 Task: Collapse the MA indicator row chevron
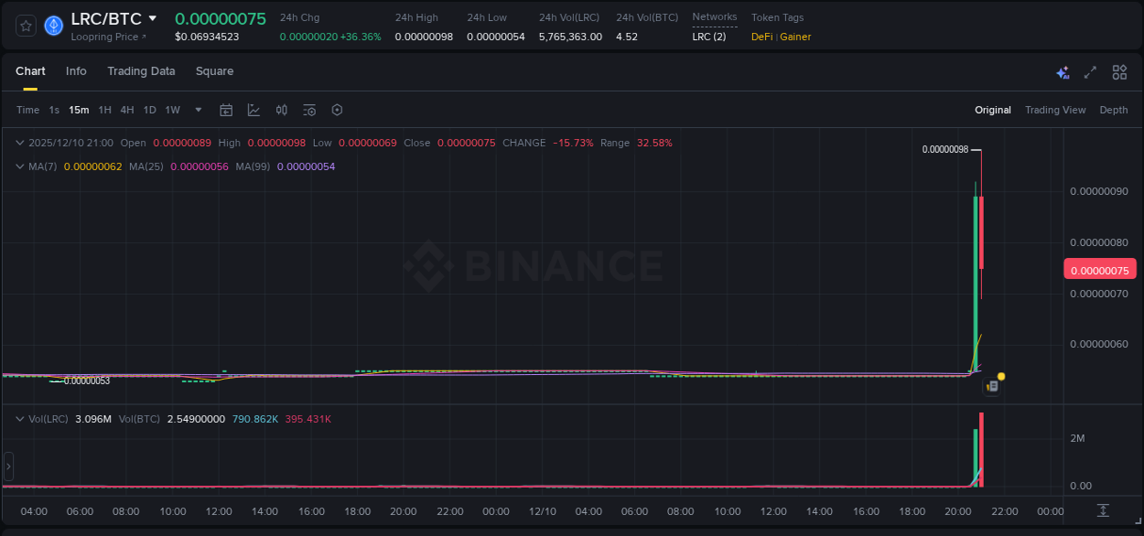(19, 167)
